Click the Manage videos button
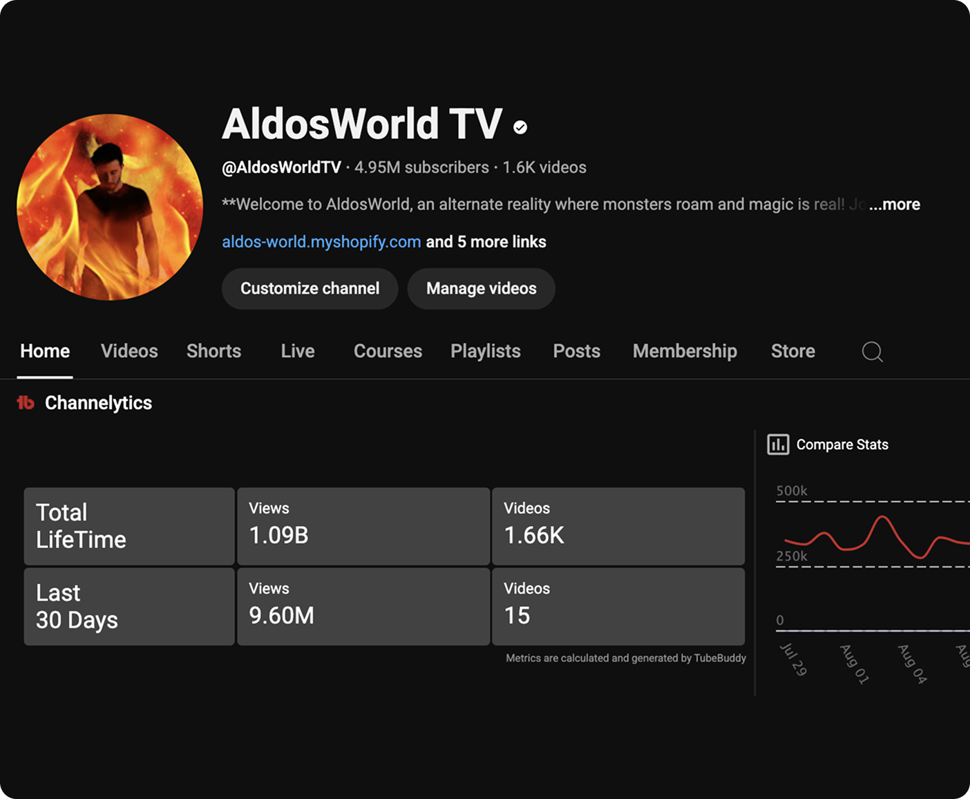This screenshot has height=799, width=970. [x=482, y=288]
